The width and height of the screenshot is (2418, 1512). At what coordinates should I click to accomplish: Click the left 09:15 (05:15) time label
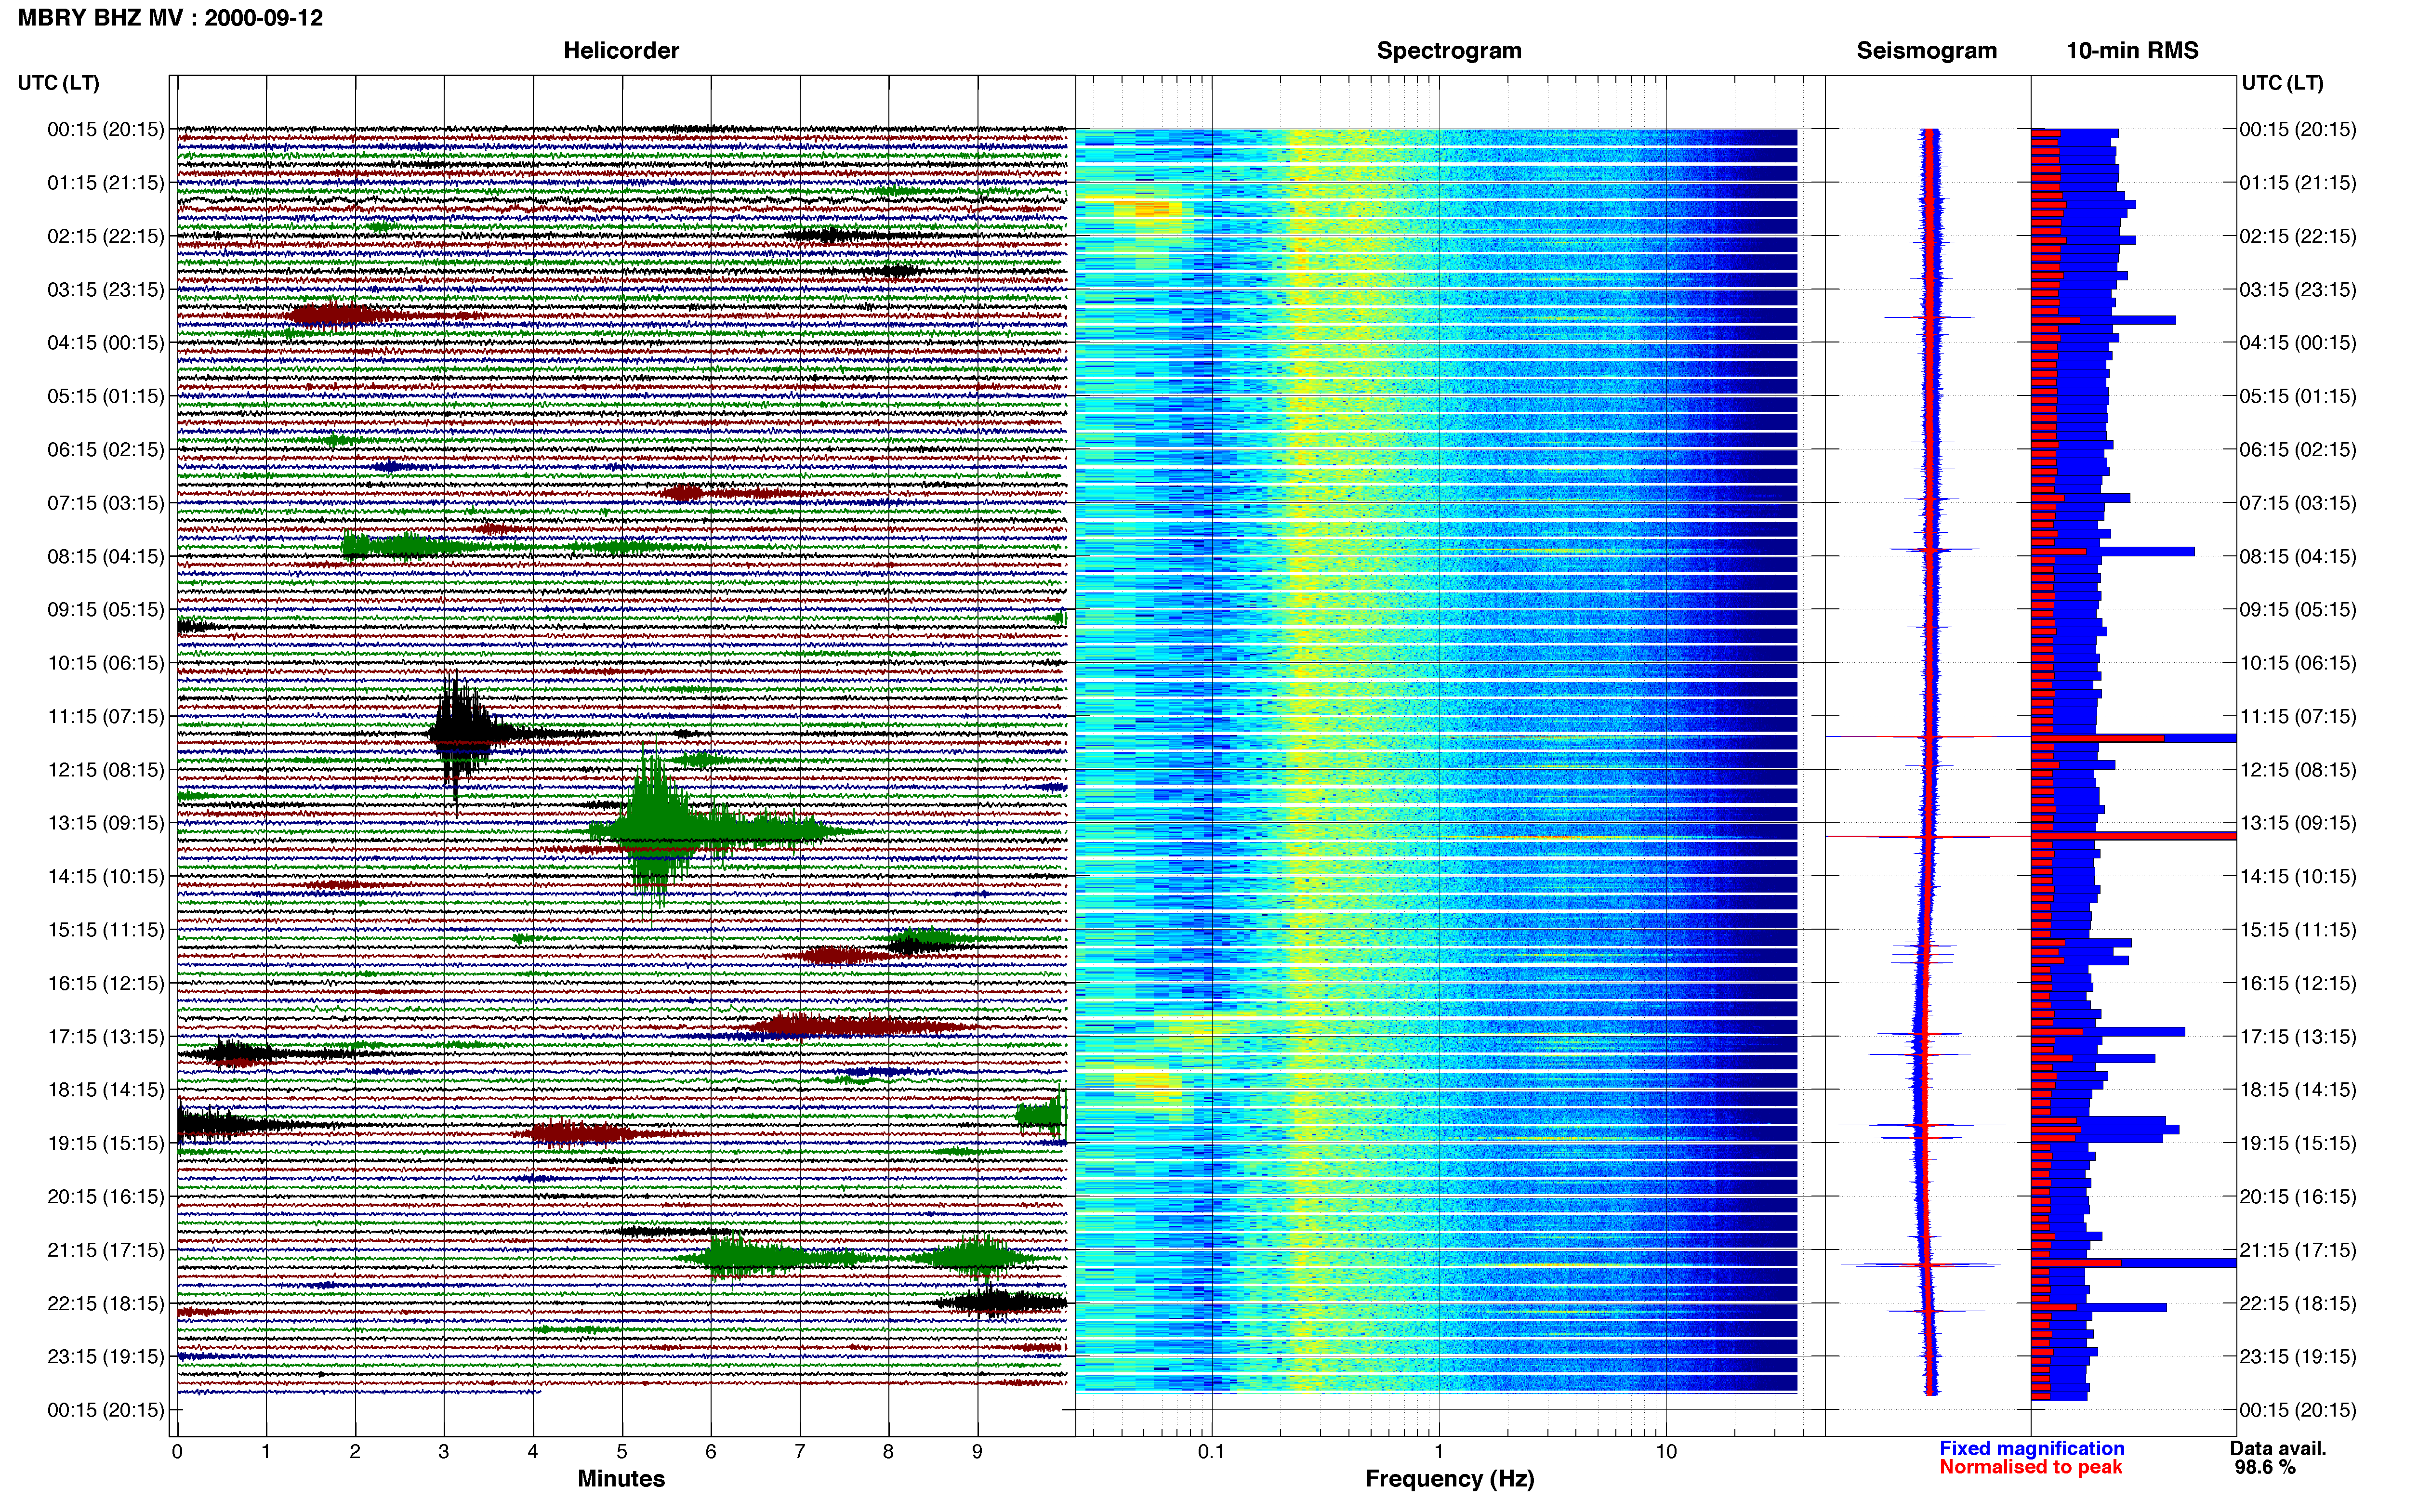106,610
